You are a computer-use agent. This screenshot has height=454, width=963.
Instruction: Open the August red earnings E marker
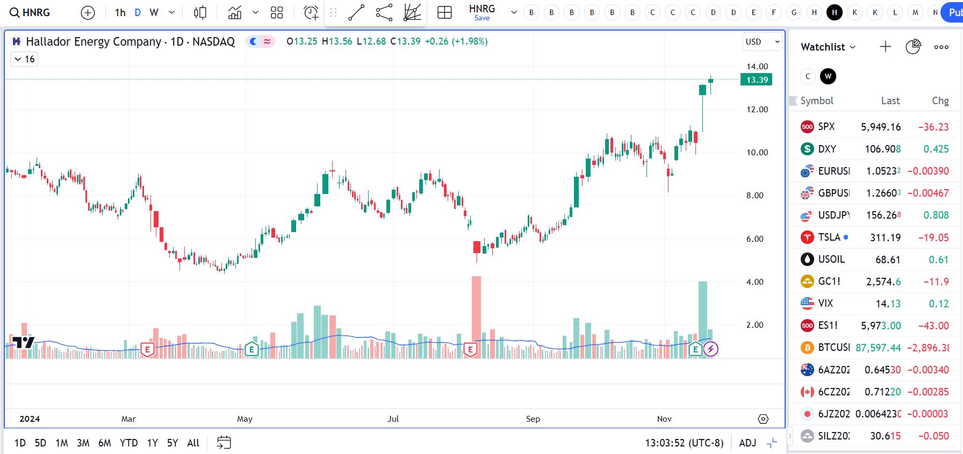[470, 350]
